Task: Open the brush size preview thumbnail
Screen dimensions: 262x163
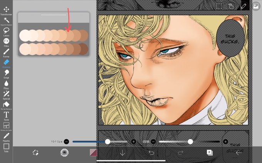Action: [64, 153]
